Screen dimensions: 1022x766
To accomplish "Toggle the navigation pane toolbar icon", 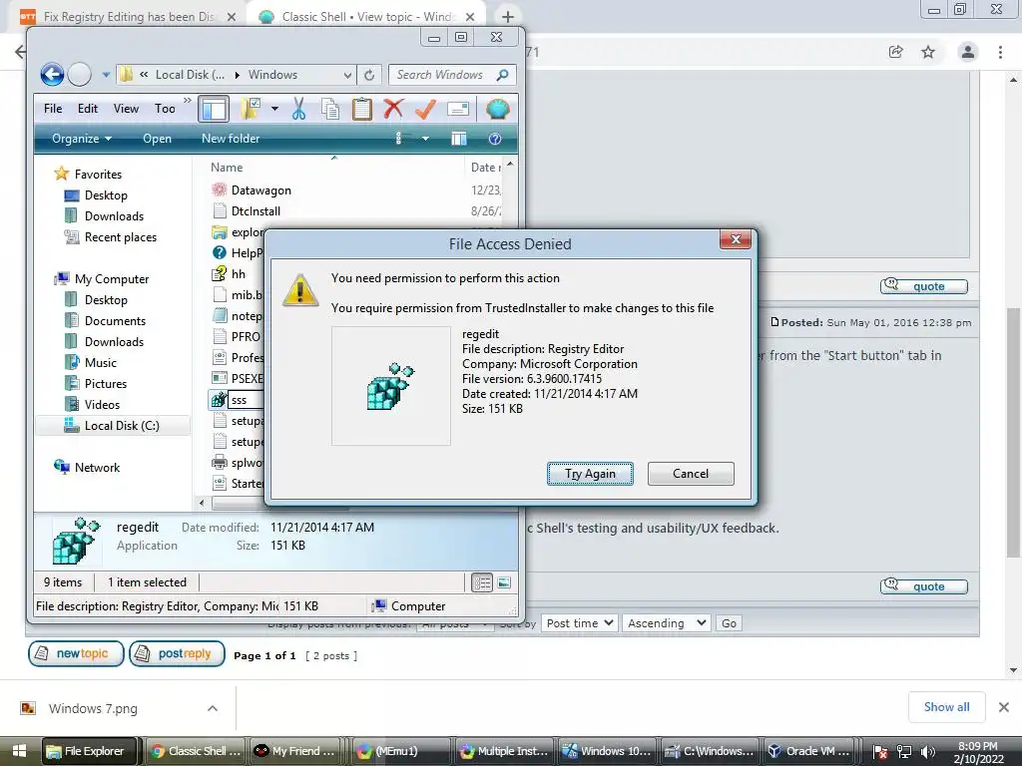I will 214,109.
